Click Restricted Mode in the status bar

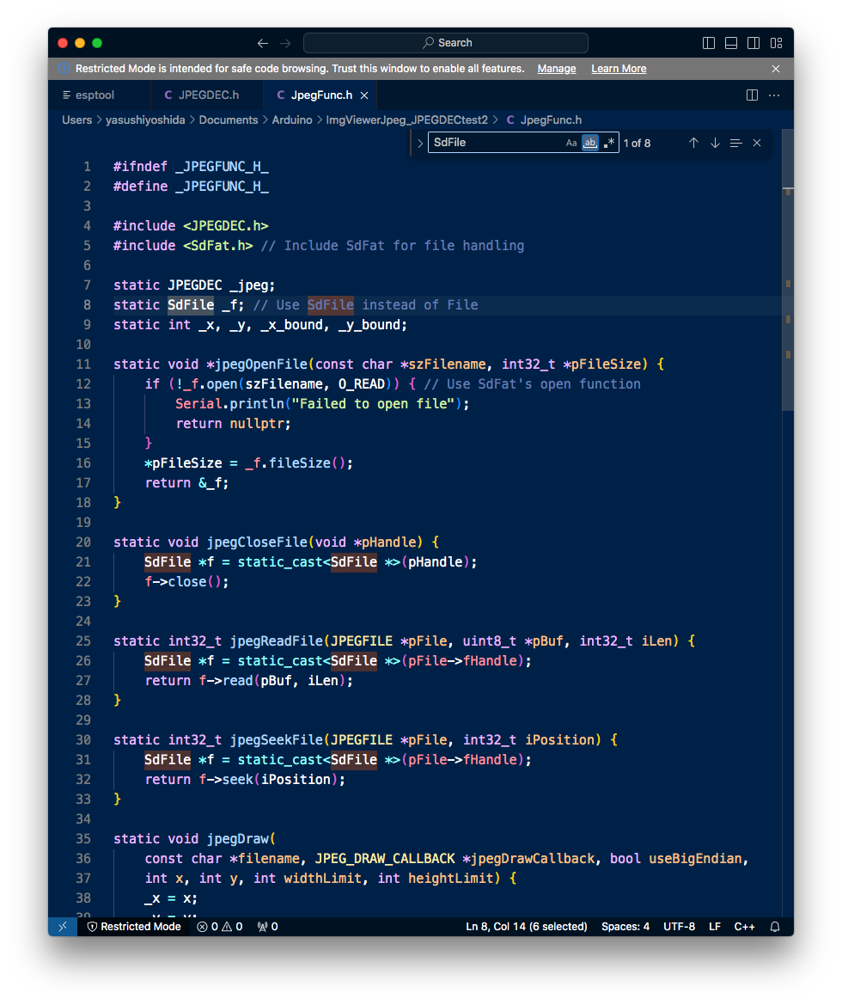tap(134, 927)
